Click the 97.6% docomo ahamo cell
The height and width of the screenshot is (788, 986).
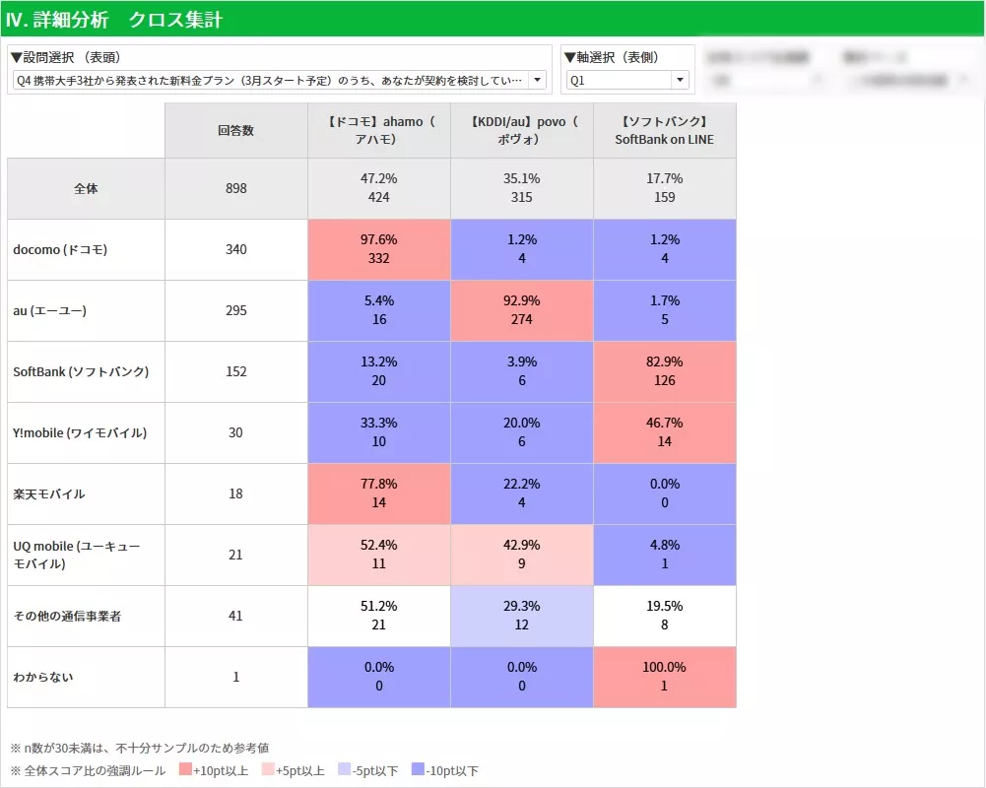tap(378, 250)
